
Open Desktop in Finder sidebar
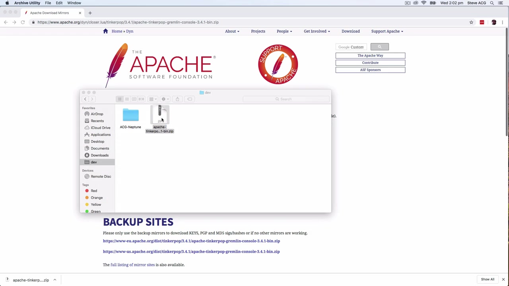pos(97,141)
